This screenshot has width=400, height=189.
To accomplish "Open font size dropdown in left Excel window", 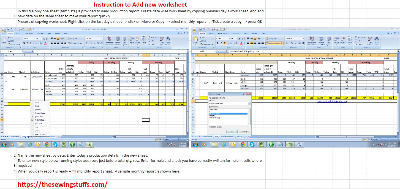I will pyautogui.click(x=41, y=39).
